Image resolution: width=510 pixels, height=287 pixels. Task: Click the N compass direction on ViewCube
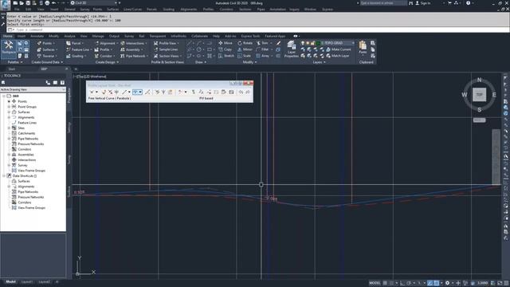[479, 80]
